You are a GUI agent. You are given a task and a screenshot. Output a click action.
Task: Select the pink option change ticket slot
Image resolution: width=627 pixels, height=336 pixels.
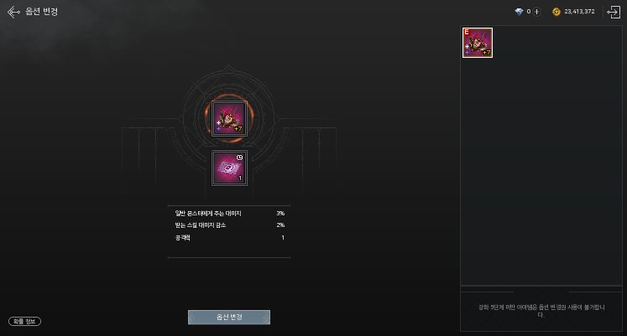click(229, 168)
